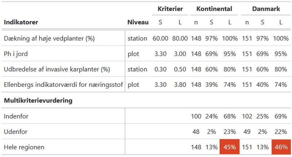Select the Kontinental group header
The width and height of the screenshot is (292, 157).
pyautogui.click(x=214, y=9)
